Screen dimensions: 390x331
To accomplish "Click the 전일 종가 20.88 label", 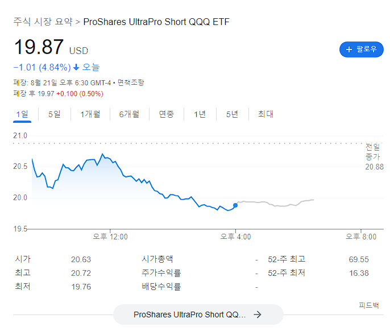I will click(x=374, y=157).
